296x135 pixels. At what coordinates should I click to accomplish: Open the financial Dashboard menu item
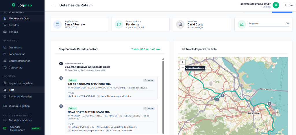pos(15,47)
